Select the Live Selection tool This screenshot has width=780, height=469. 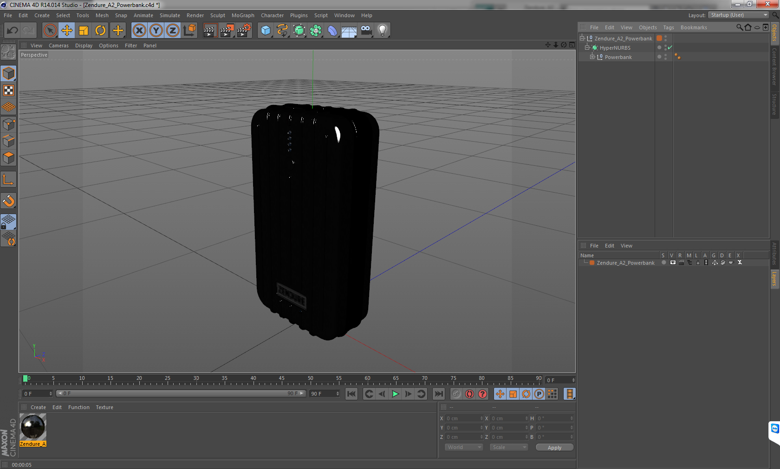[50, 31]
